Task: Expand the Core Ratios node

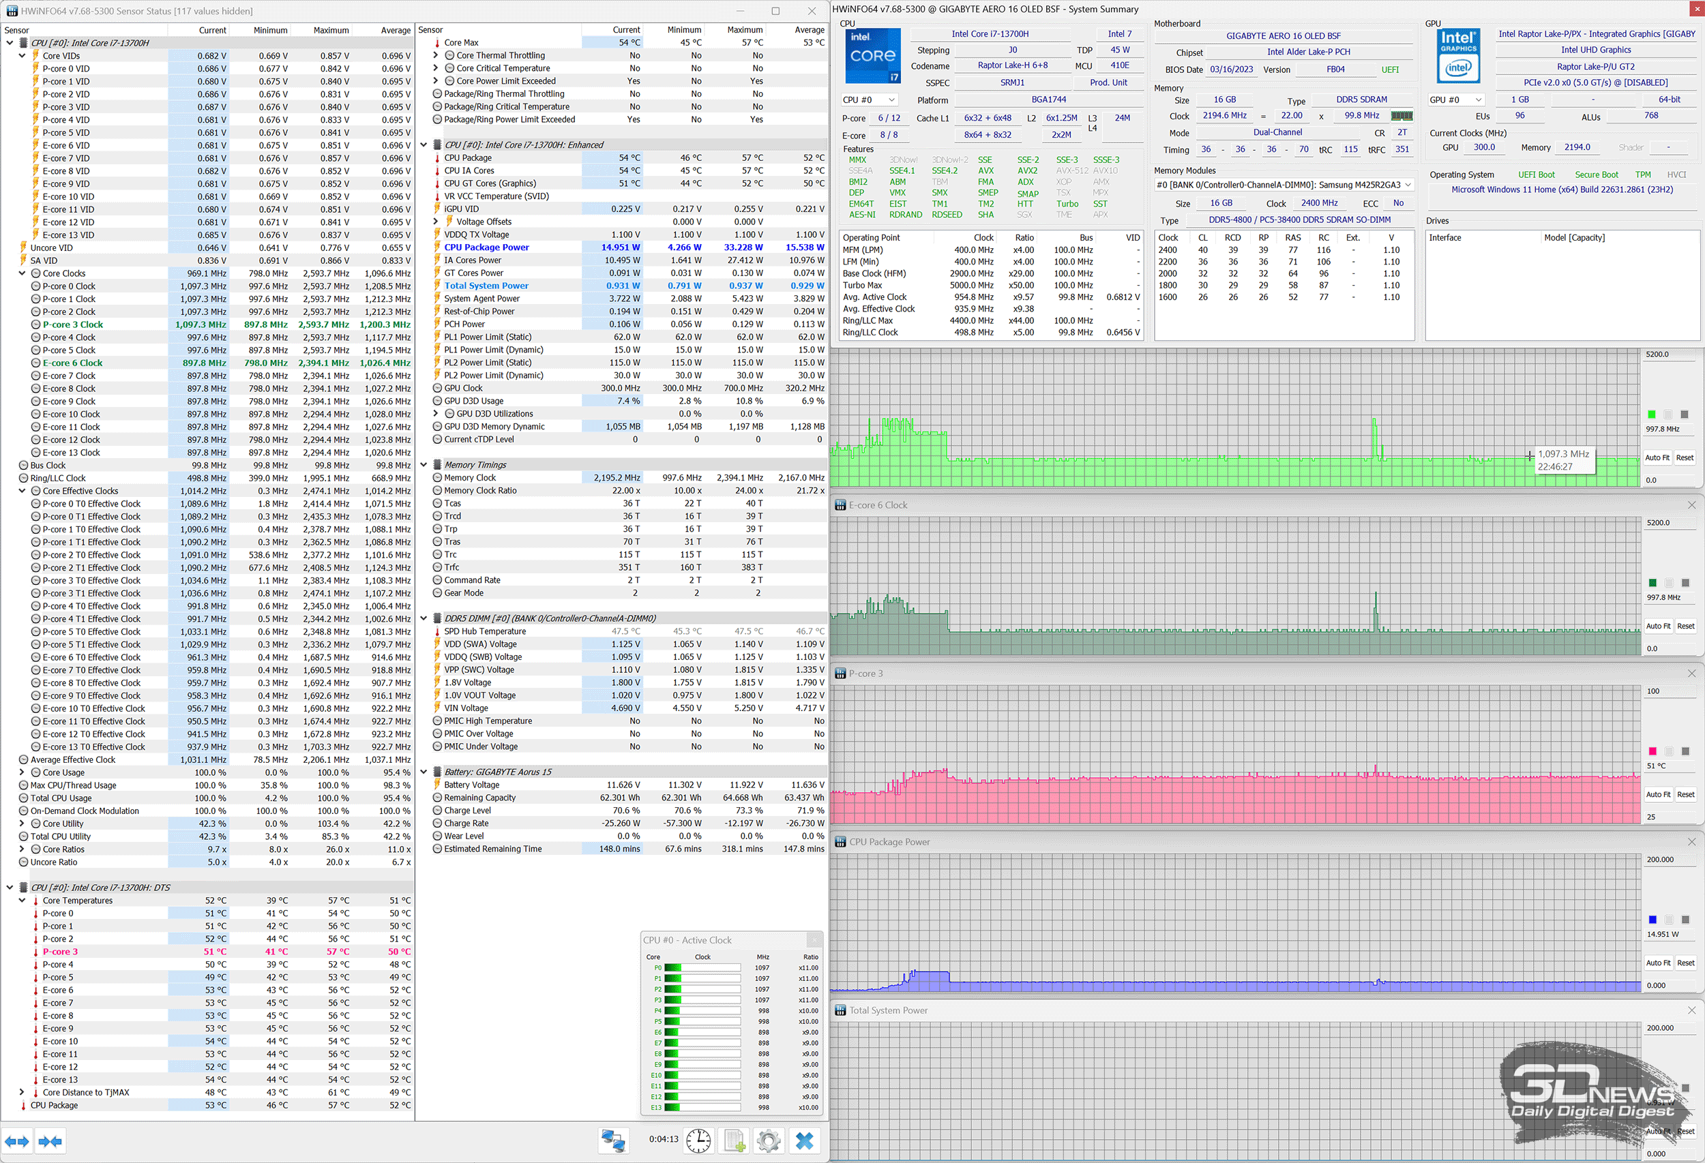Action: (22, 849)
